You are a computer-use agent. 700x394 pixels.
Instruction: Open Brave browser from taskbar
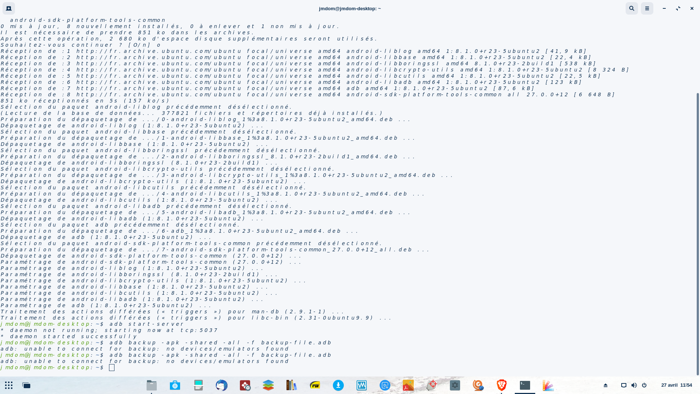(502, 385)
